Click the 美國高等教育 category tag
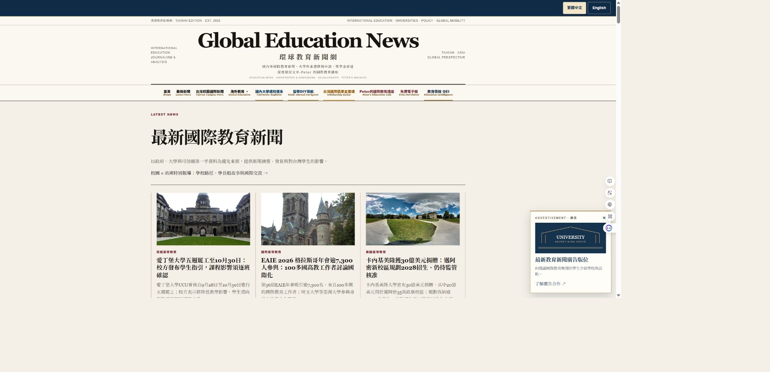Image resolution: width=770 pixels, height=372 pixels. (376, 252)
